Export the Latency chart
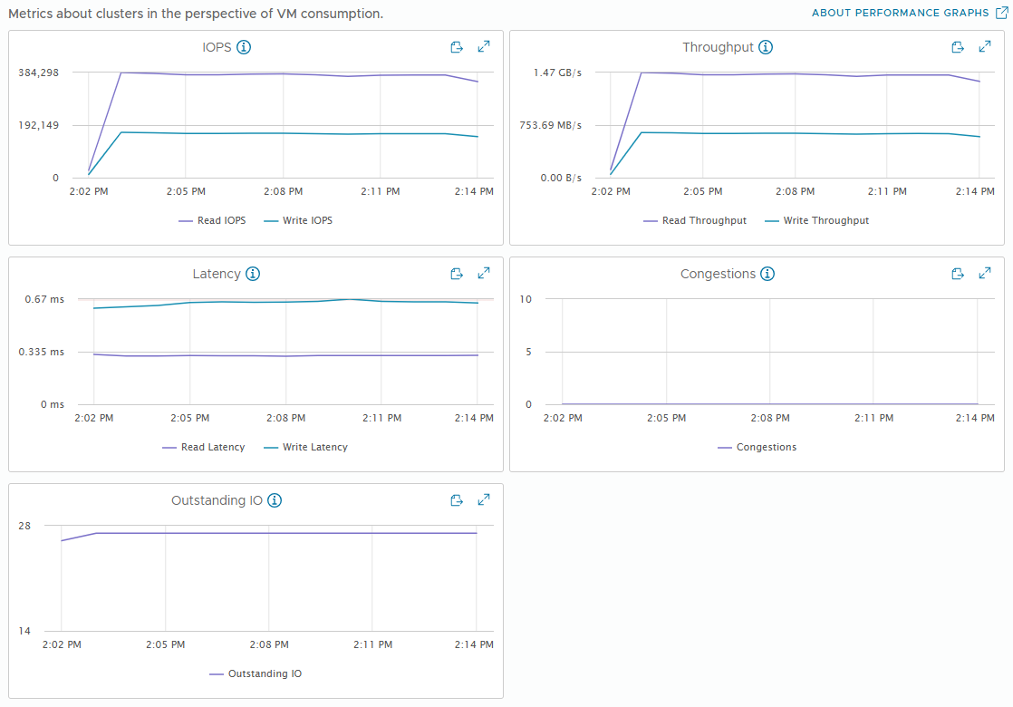Image resolution: width=1013 pixels, height=707 pixels. point(457,274)
